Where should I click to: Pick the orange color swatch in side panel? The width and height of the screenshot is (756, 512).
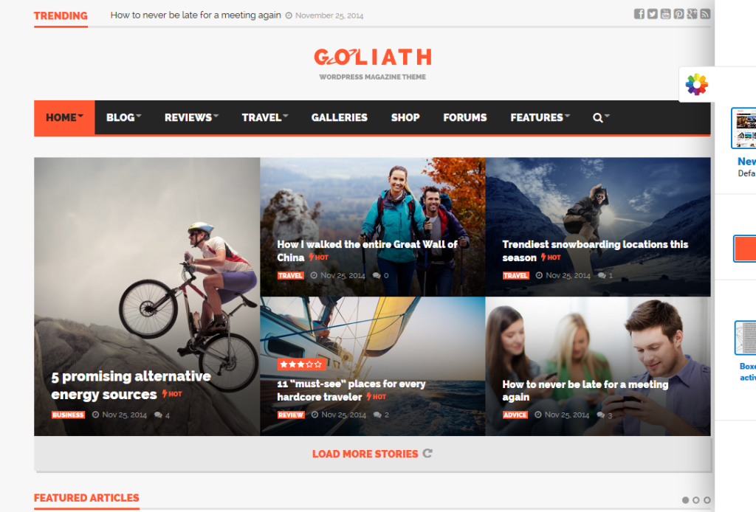[745, 249]
